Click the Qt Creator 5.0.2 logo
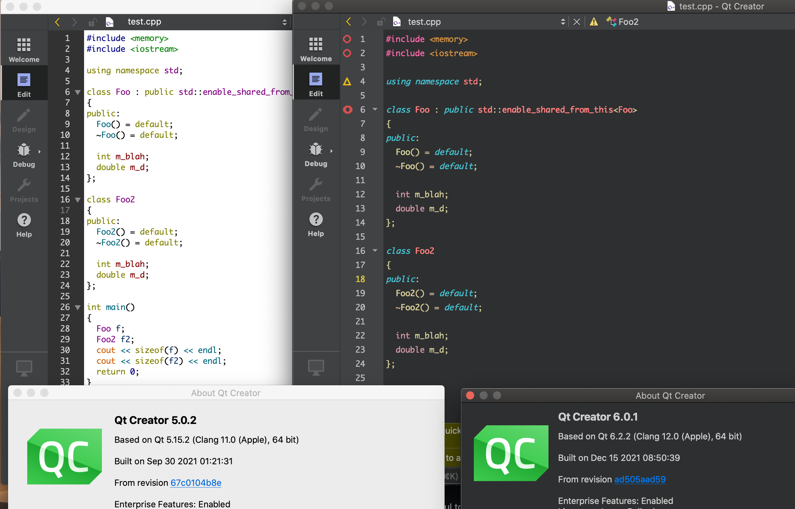 (x=65, y=457)
